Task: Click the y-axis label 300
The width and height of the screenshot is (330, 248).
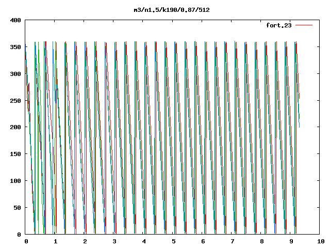Action: [x=15, y=74]
